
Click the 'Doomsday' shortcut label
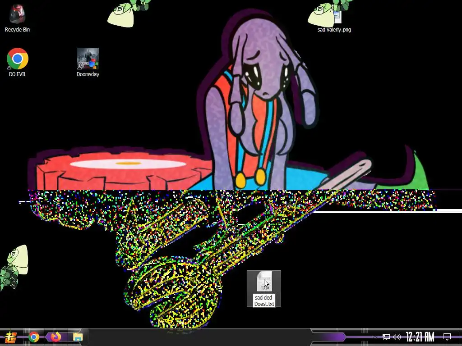pos(88,74)
